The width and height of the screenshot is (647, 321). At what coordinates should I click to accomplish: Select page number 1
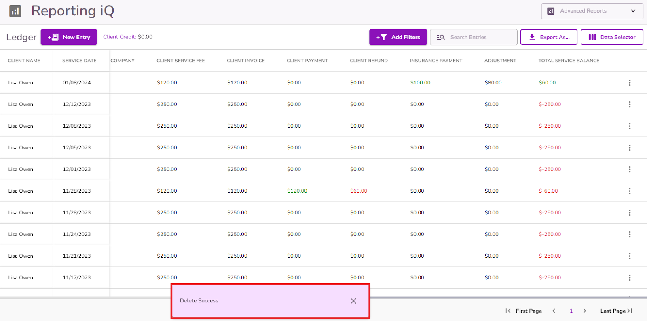tap(571, 311)
